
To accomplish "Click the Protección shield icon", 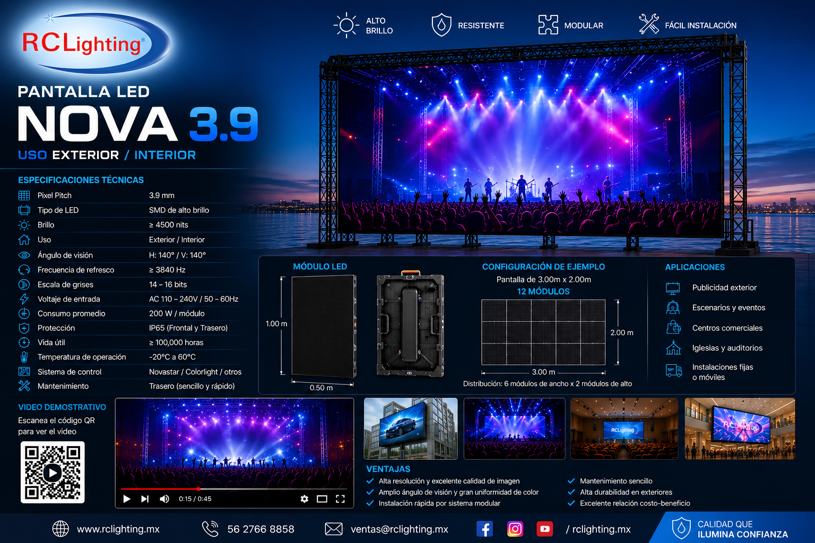I will 24,328.
